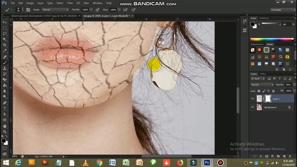Select the Blur tool
The width and height of the screenshot is (297, 167).
coord(5,91)
